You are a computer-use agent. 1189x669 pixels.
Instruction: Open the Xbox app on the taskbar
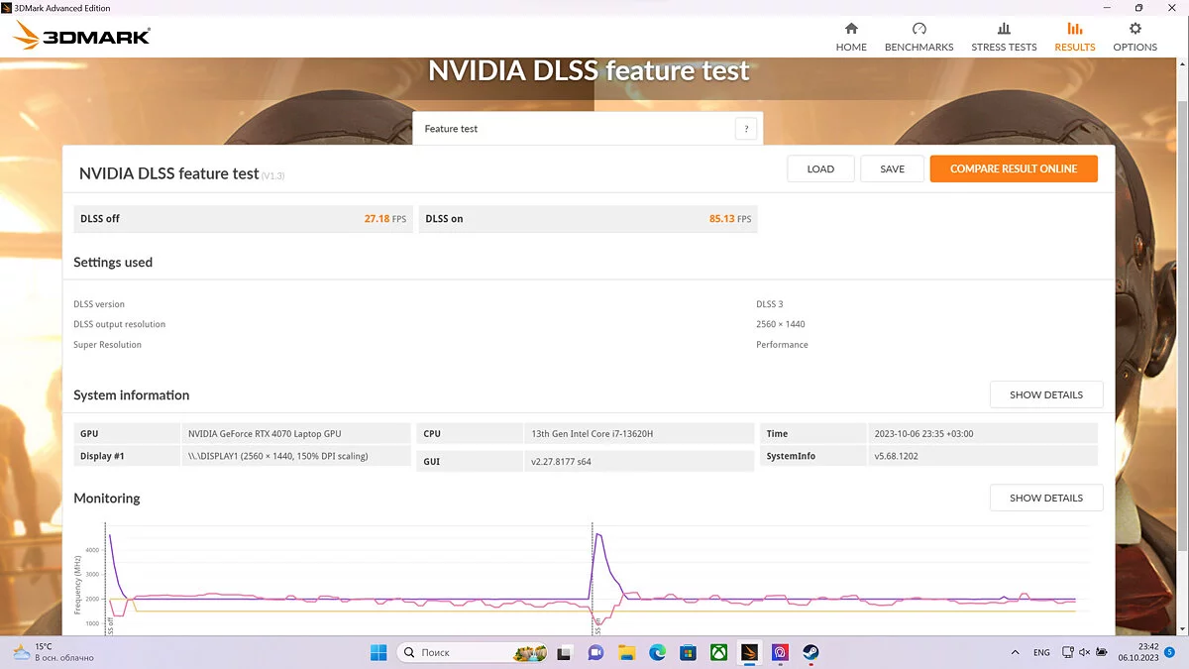tap(718, 652)
